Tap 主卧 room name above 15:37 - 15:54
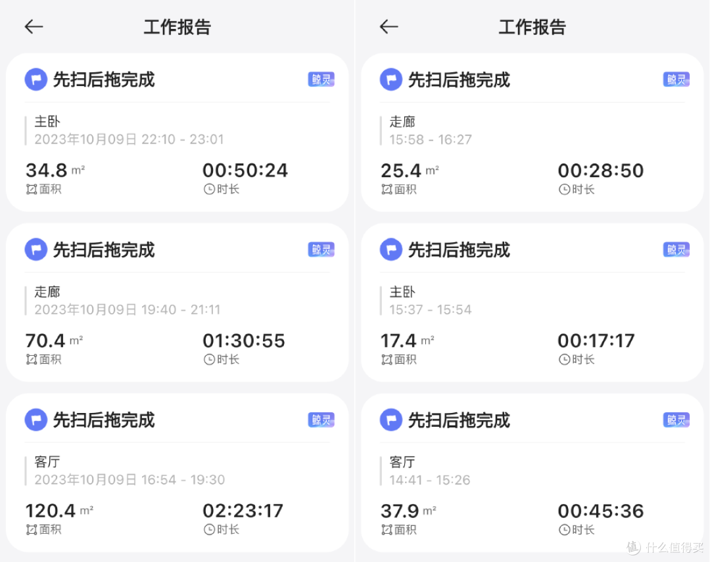The height and width of the screenshot is (562, 710). click(402, 292)
